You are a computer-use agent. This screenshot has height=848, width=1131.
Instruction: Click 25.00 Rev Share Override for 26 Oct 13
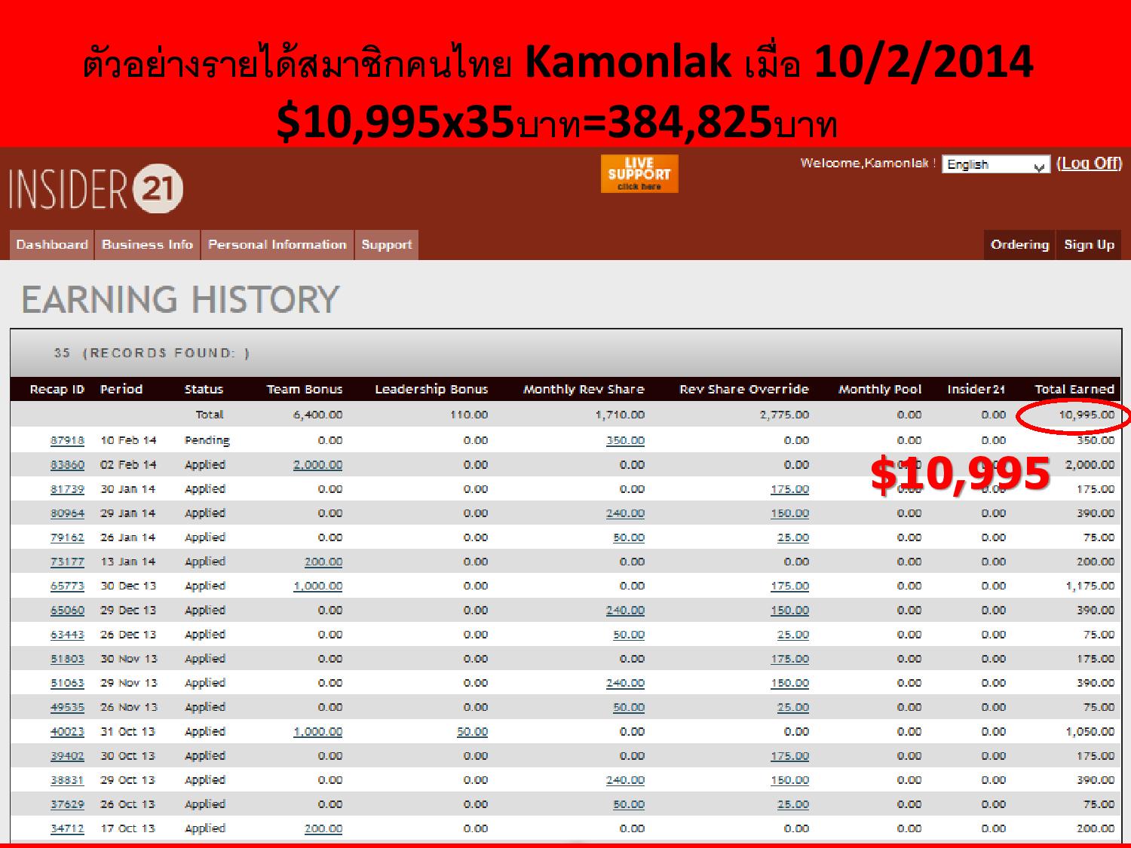click(x=793, y=804)
